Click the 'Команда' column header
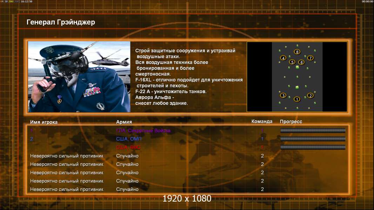 pyautogui.click(x=262, y=121)
